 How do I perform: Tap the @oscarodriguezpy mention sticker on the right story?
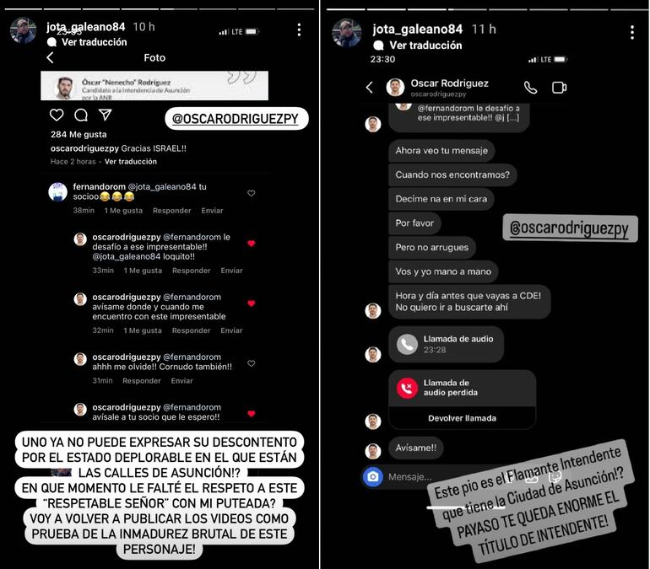point(570,228)
